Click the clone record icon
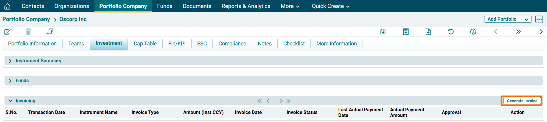The height and width of the screenshot is (122, 547). 50,31
